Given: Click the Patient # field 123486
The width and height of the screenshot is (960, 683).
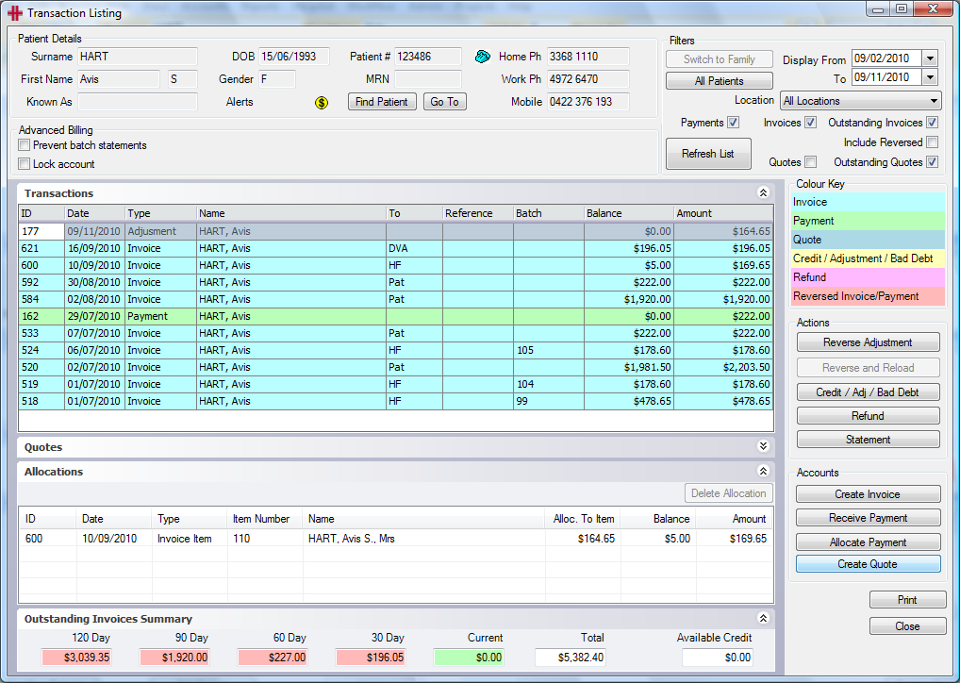Looking at the screenshot, I should [x=427, y=57].
